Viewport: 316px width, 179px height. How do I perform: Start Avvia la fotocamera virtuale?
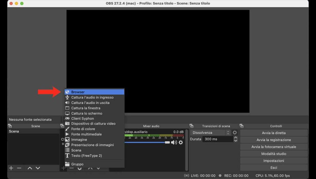pyautogui.click(x=274, y=147)
